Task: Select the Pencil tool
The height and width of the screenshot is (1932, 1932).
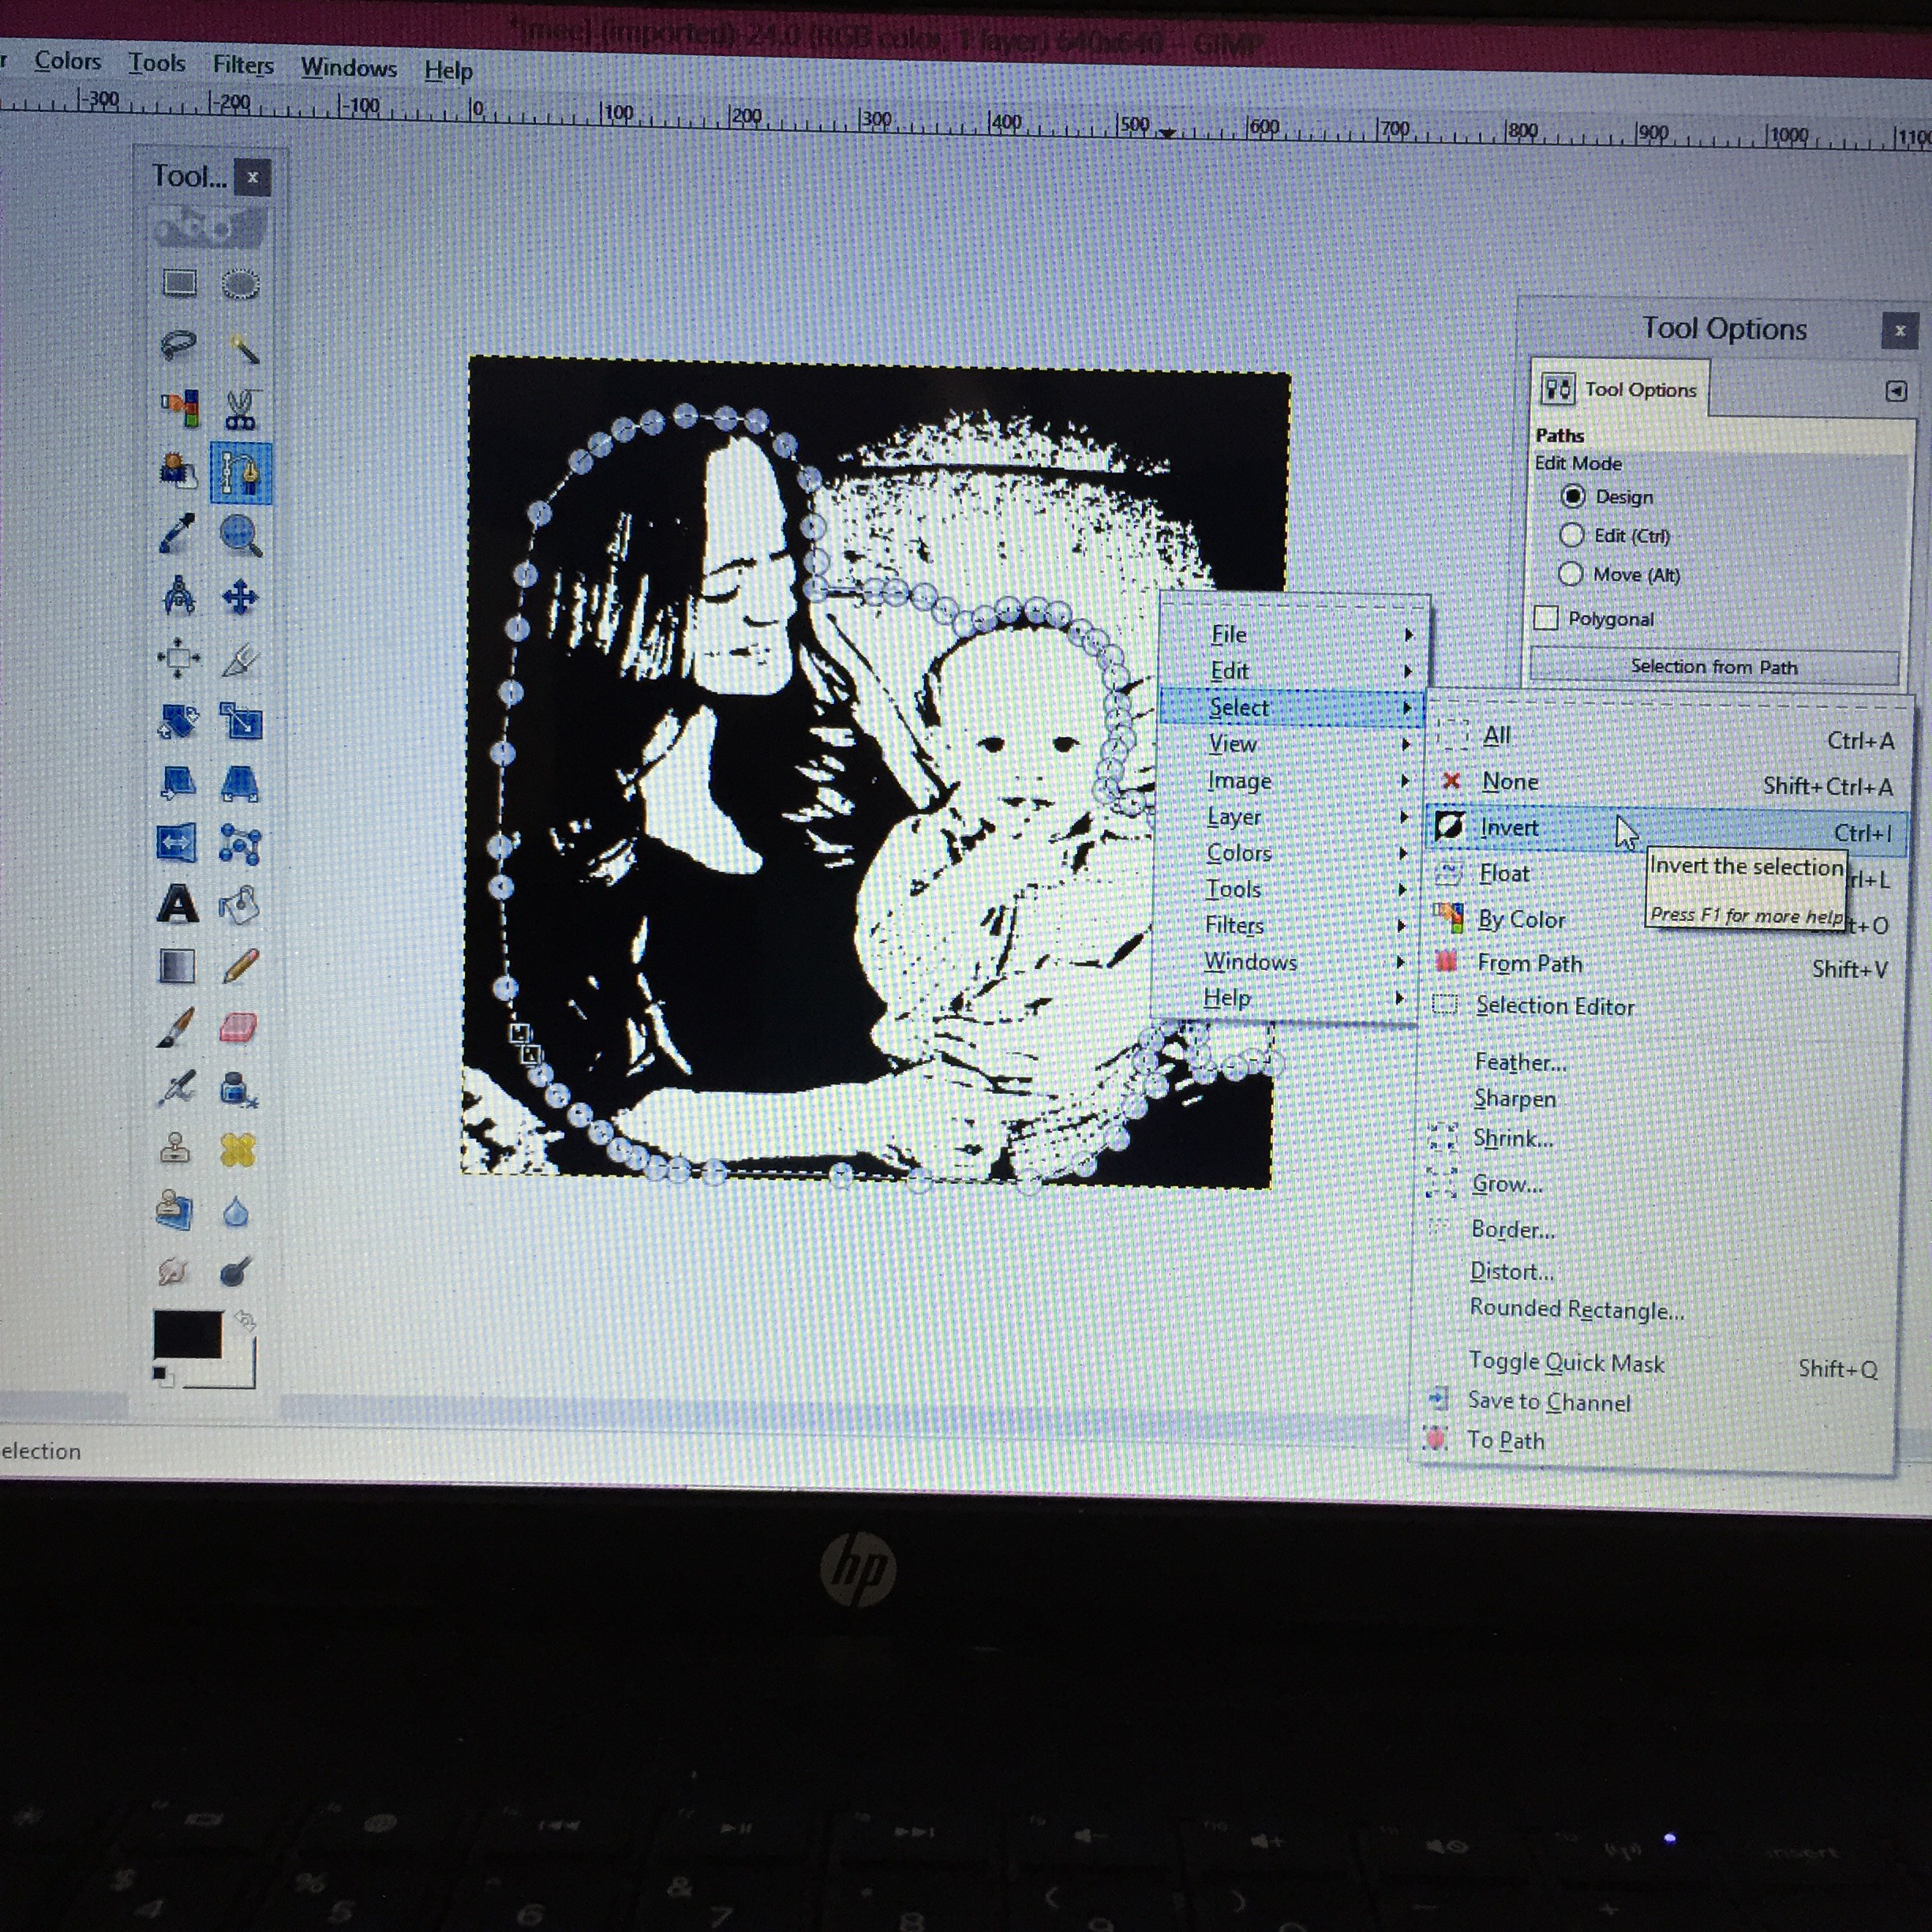Action: tap(240, 967)
